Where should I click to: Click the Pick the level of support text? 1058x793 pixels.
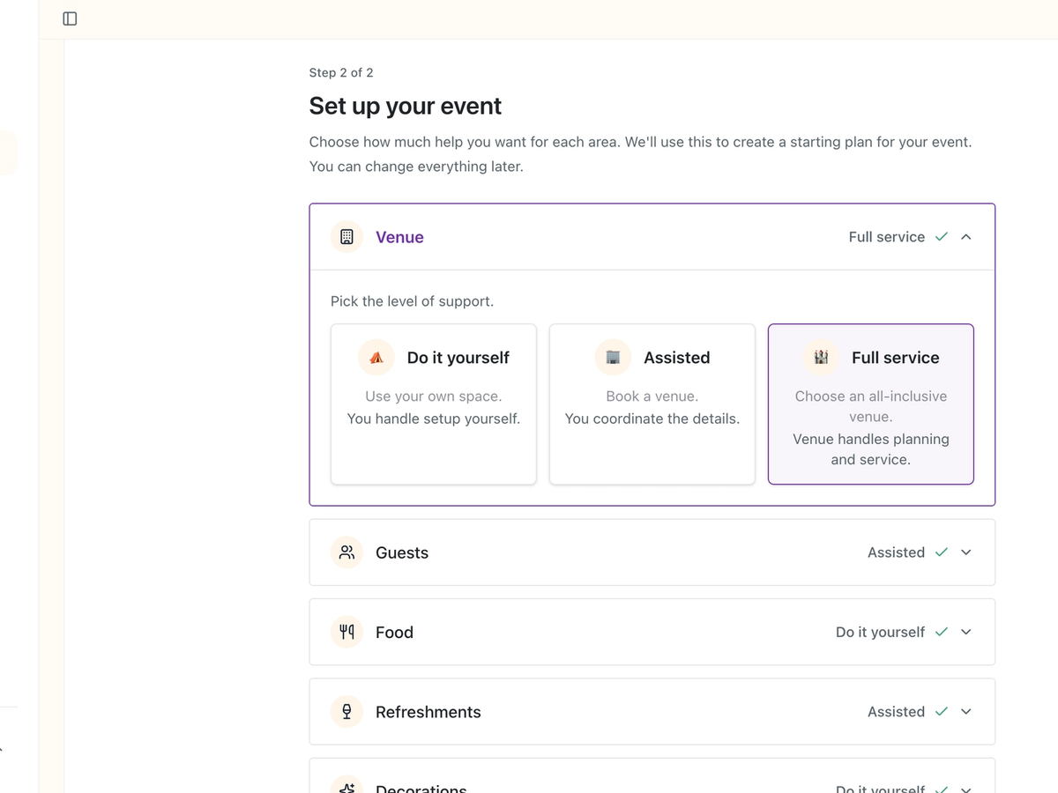pyautogui.click(x=412, y=301)
